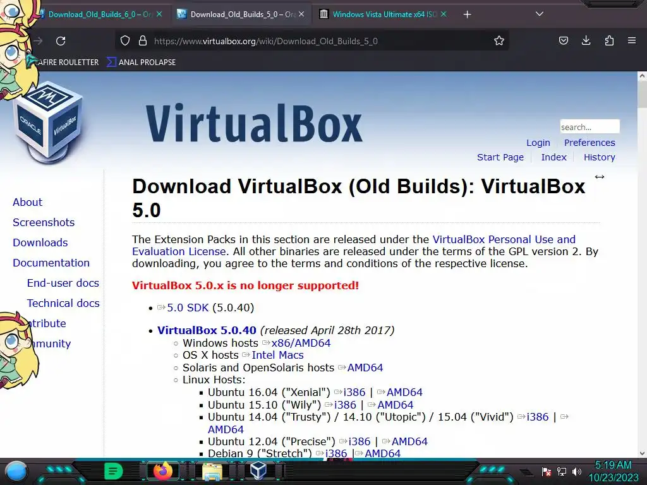This screenshot has height=485, width=647.
Task: Download Ubuntu 15.10 Wily i386
Action: click(x=345, y=405)
